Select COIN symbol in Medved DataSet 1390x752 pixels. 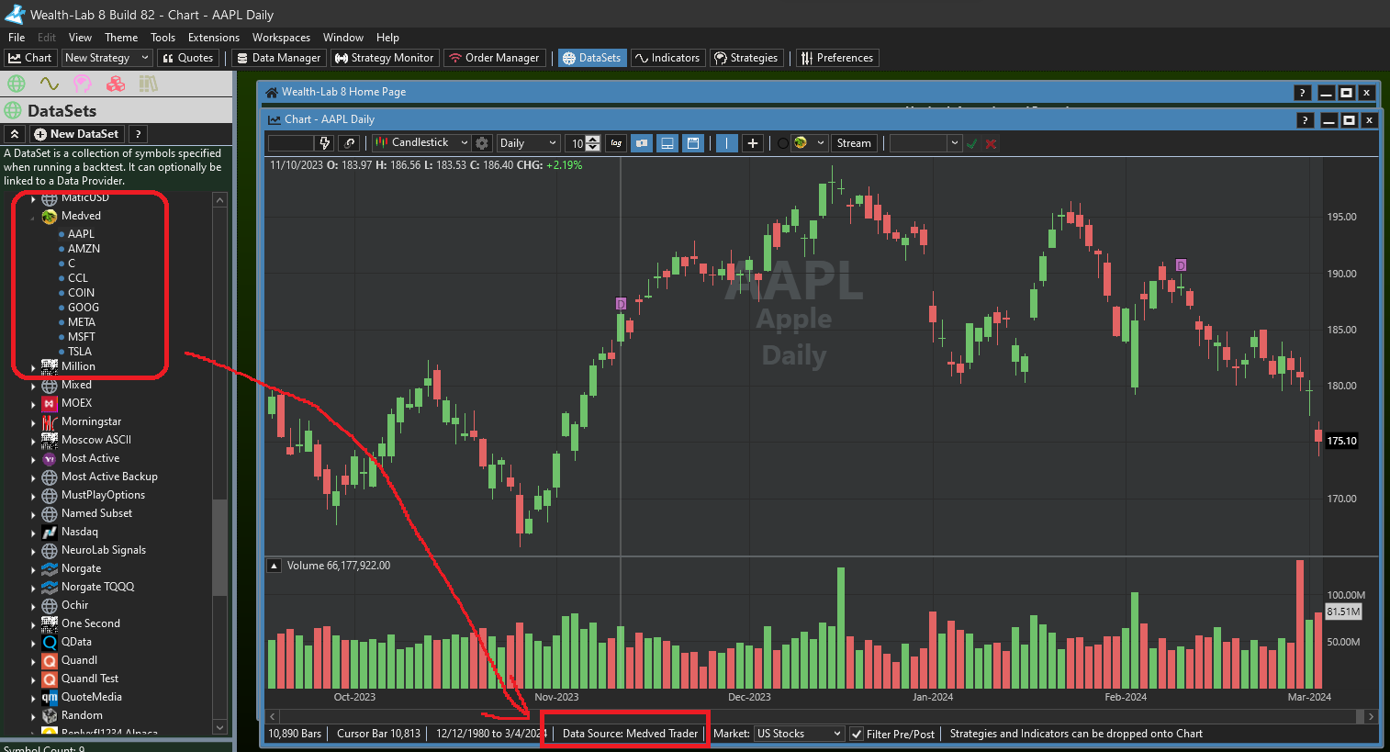click(x=81, y=293)
